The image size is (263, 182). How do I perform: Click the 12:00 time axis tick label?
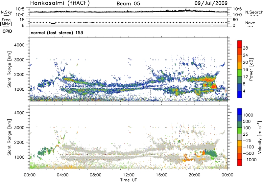point(129,175)
